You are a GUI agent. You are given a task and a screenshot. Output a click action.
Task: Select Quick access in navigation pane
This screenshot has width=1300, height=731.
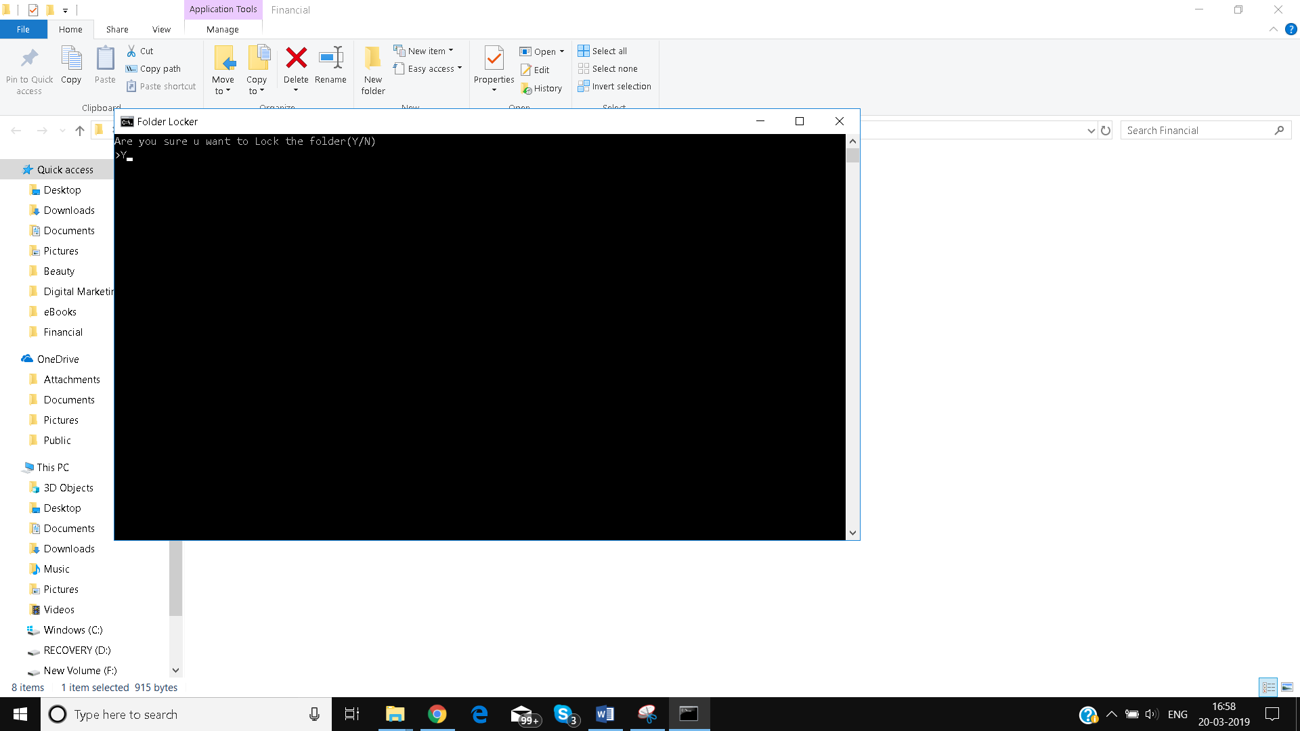pyautogui.click(x=65, y=169)
